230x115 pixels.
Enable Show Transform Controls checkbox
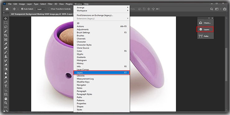point(49,9)
